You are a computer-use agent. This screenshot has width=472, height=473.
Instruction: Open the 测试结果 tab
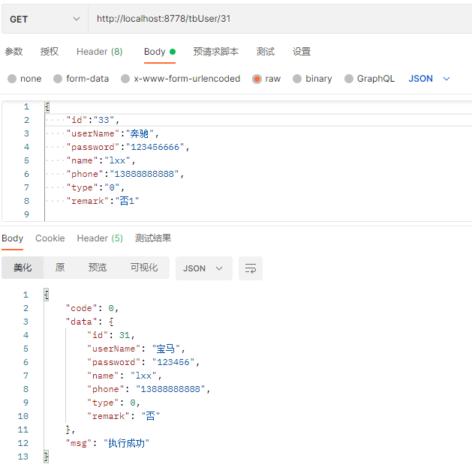pyautogui.click(x=153, y=238)
